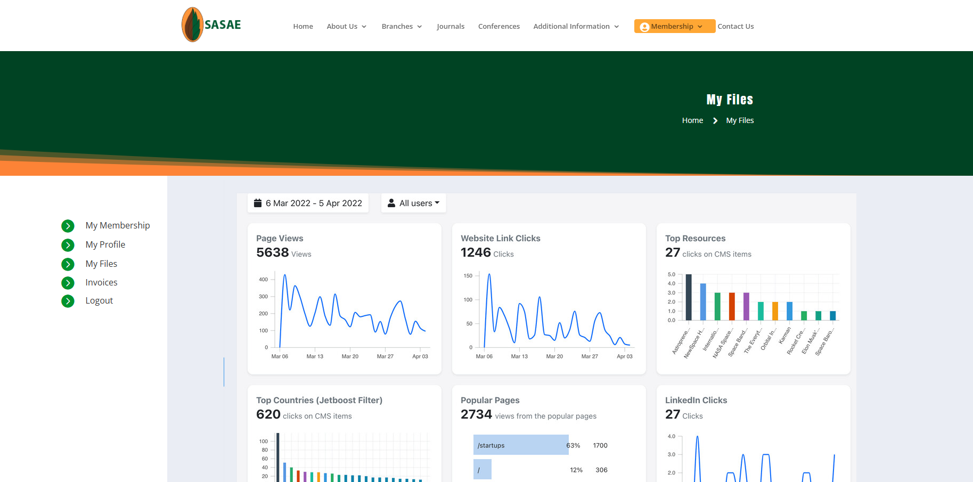Click the 1700 views value

pos(600,445)
